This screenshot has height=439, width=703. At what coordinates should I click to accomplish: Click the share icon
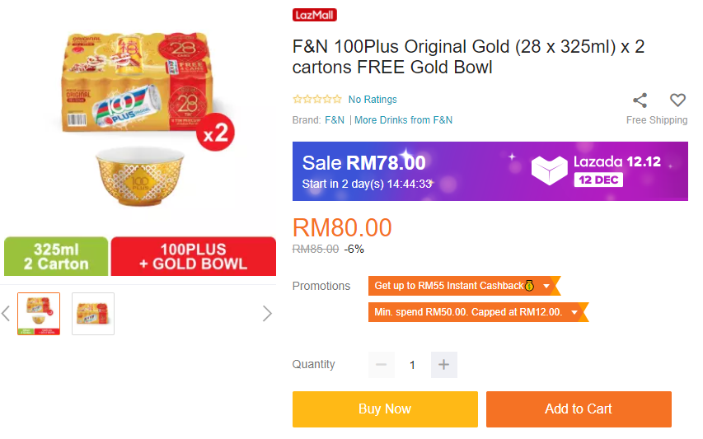click(x=640, y=100)
